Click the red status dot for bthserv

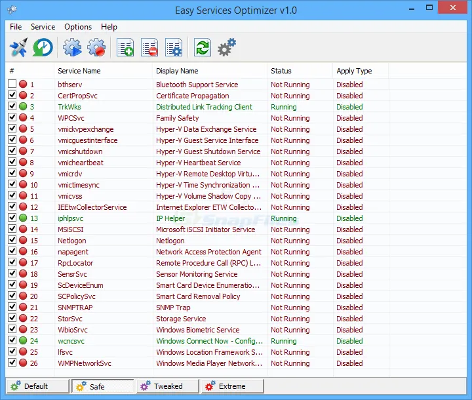click(23, 84)
